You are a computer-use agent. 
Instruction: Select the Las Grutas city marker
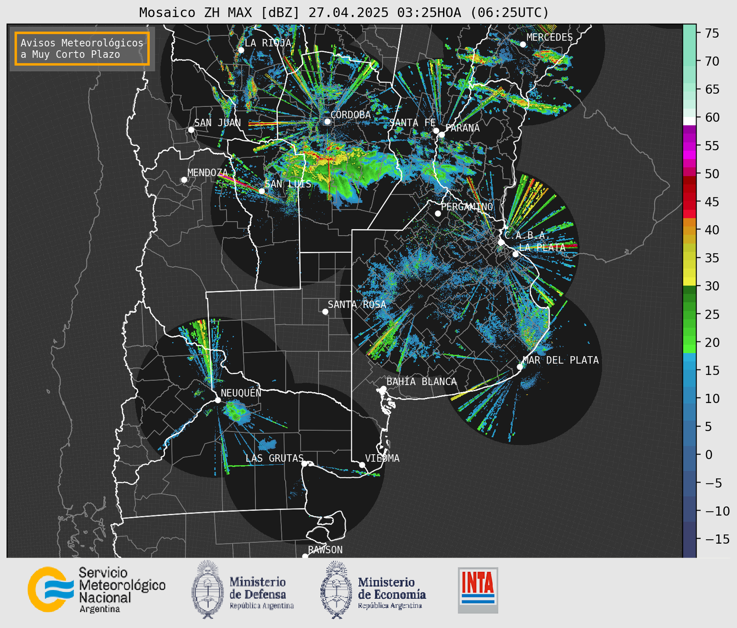pyautogui.click(x=304, y=463)
